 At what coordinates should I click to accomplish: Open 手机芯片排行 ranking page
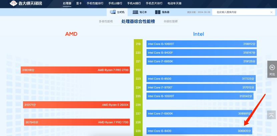[154, 4]
